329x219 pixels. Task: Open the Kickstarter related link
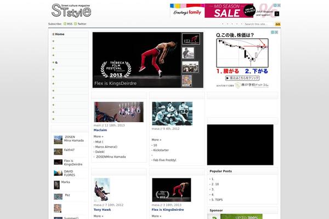(161, 150)
